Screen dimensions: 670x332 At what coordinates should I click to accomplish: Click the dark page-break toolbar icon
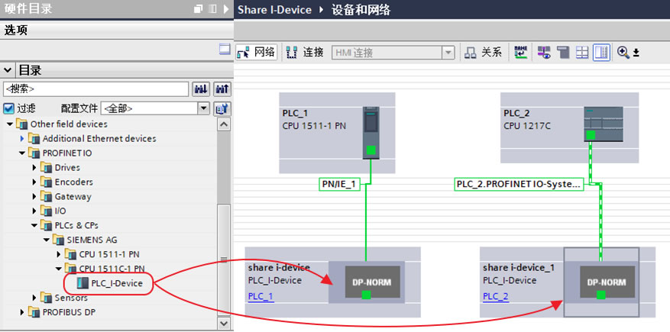pos(563,53)
